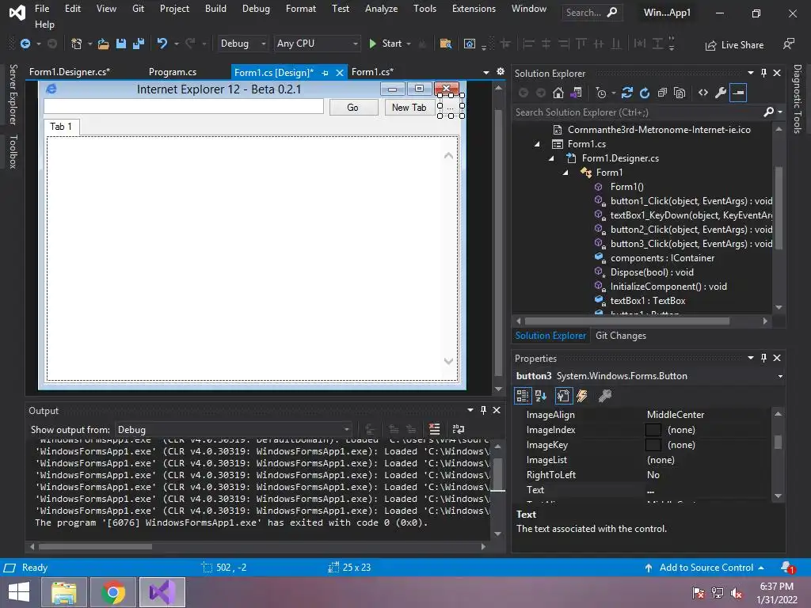The image size is (811, 608).
Task: Save all files with the double-disk icon
Action: tap(138, 44)
